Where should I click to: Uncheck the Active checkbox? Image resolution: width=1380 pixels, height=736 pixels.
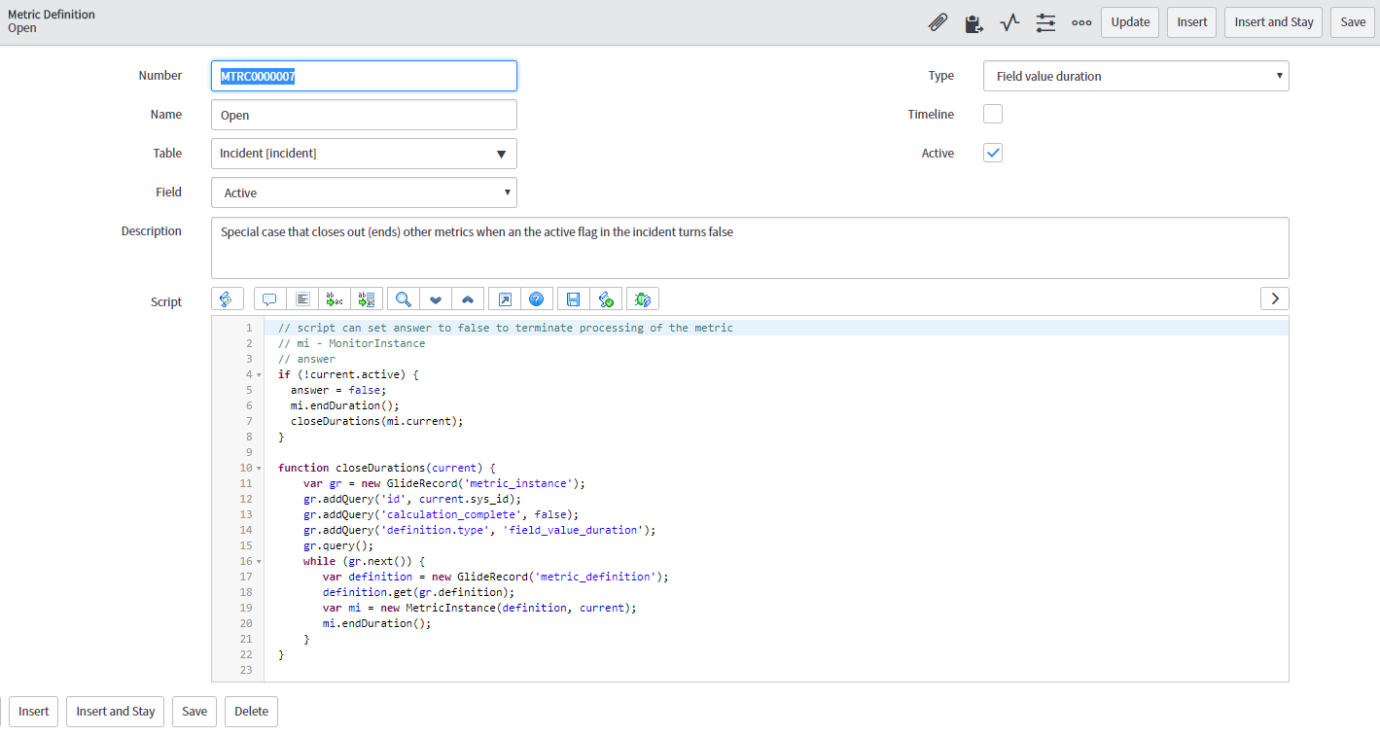coord(992,154)
